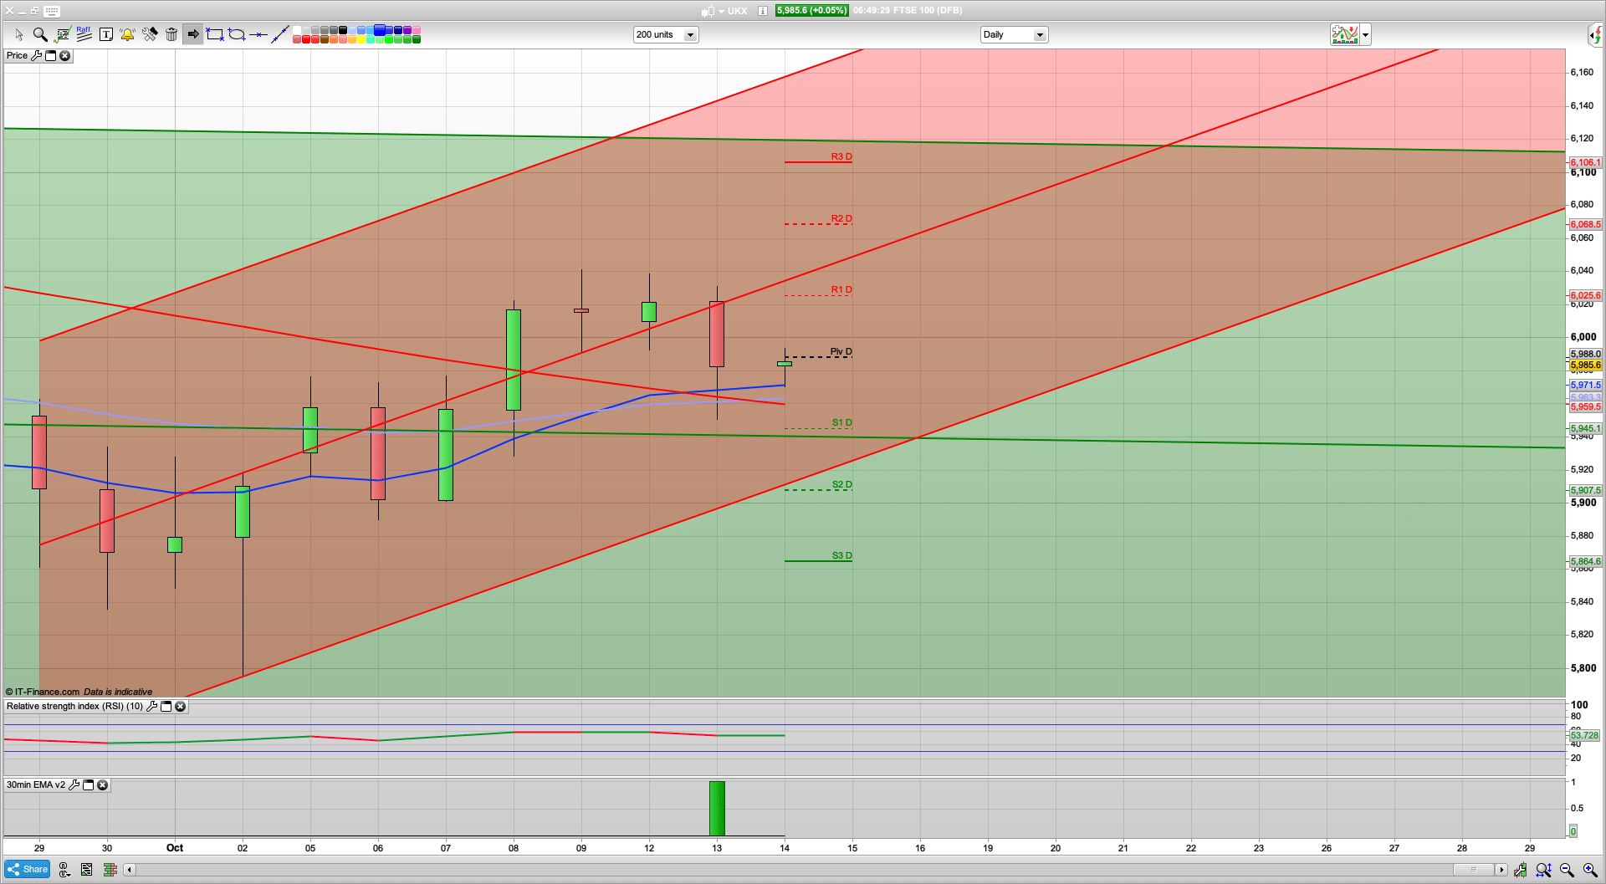1606x884 pixels.
Task: Select the ellipse drawing tool
Action: click(x=236, y=34)
